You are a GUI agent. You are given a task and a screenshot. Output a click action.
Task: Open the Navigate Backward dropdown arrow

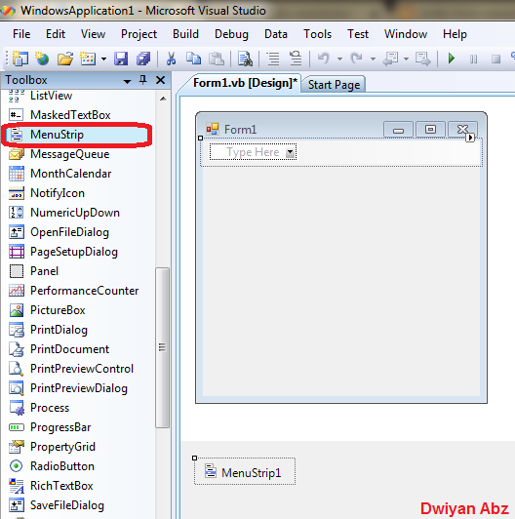406,60
